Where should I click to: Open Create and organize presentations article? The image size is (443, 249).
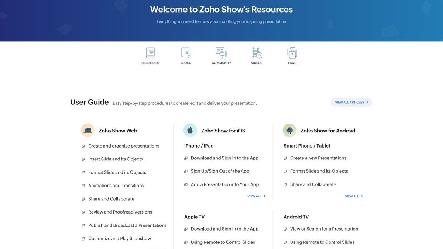tap(124, 146)
